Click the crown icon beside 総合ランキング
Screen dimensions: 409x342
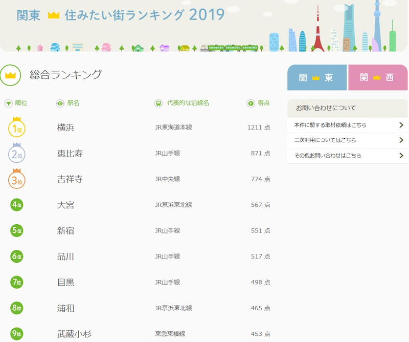pos(10,75)
